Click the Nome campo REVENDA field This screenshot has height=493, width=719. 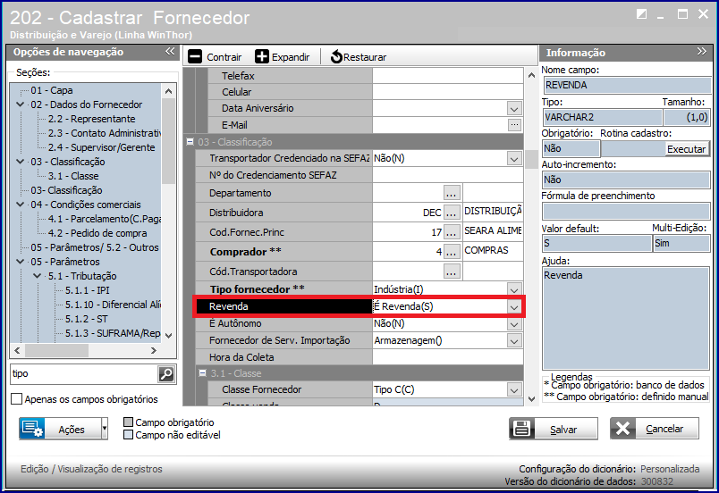point(627,85)
